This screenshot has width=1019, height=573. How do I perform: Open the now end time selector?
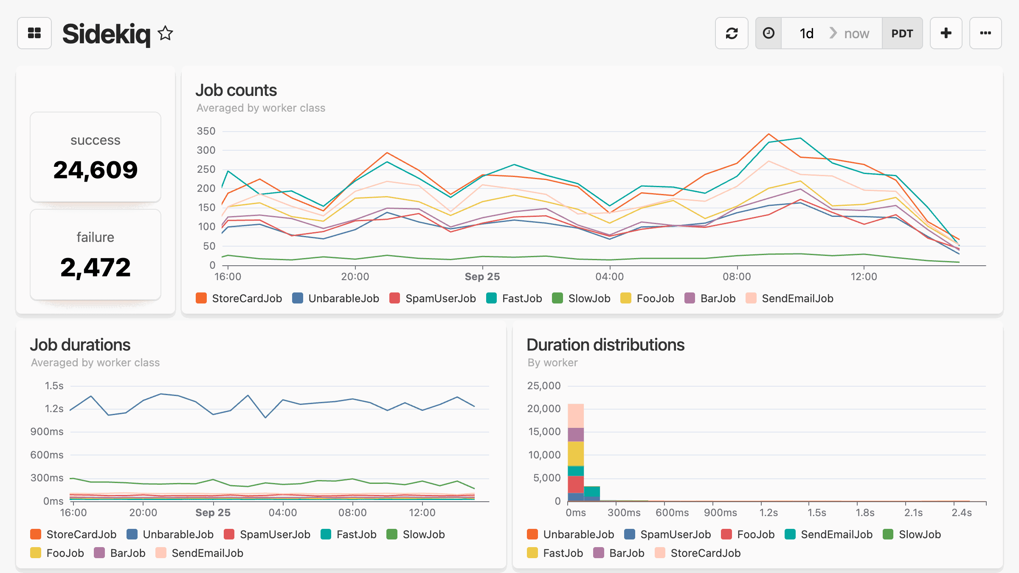(x=856, y=33)
